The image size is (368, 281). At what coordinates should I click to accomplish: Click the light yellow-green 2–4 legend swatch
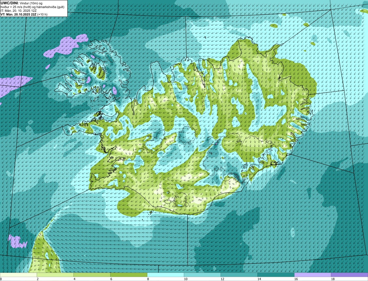[55, 275]
